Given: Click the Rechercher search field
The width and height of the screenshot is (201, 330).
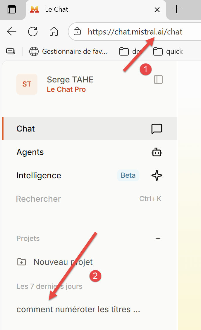Looking at the screenshot, I should (38, 199).
